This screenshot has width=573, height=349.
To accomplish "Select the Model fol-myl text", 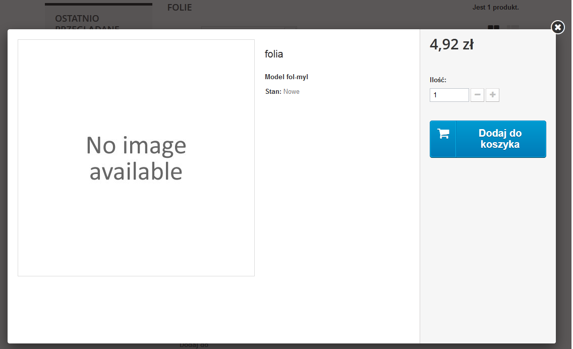I will 286,77.
